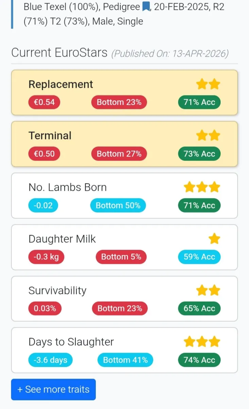Click the 74% Acc accuracy badge

[x=199, y=360]
